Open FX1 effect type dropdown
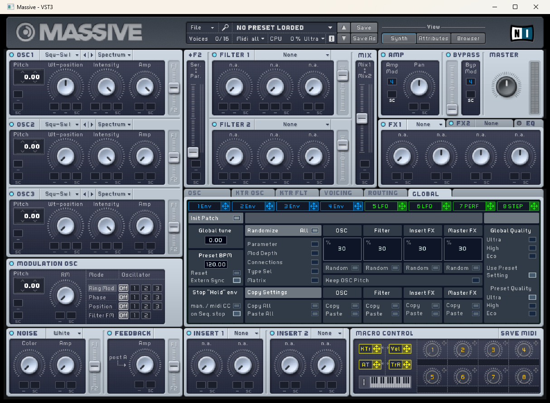 tap(427, 124)
